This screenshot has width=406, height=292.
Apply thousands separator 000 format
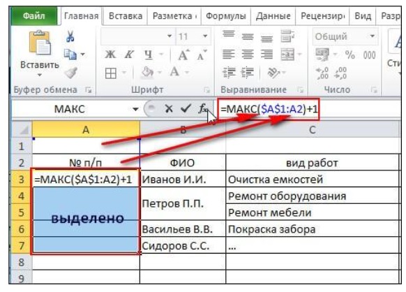[x=369, y=55]
